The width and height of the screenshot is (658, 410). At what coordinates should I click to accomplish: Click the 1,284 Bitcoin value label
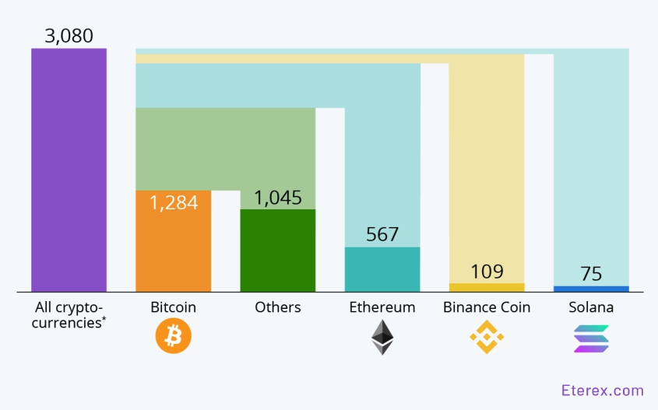pyautogui.click(x=174, y=203)
